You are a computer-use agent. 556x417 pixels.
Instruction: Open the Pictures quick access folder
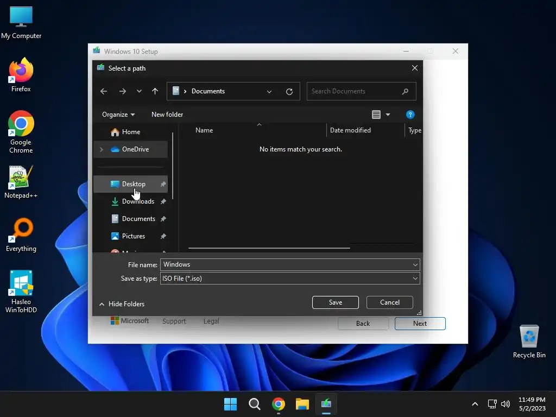tap(130, 236)
